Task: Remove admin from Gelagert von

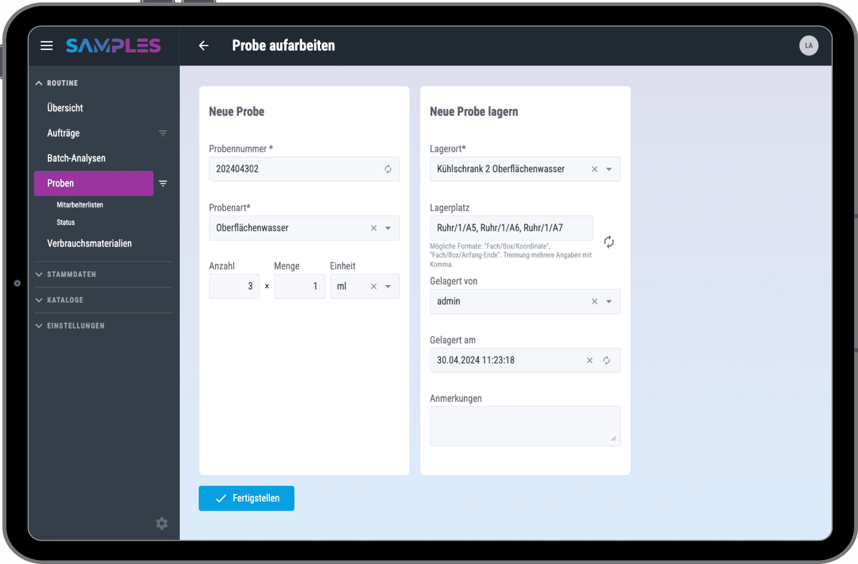Action: click(x=595, y=301)
